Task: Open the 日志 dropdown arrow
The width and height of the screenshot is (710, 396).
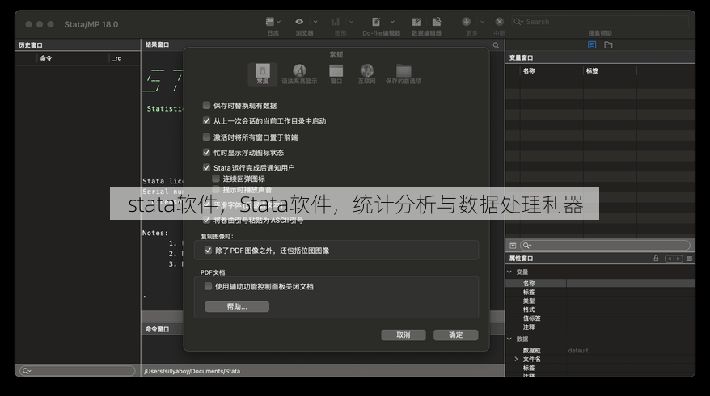Action: point(279,22)
